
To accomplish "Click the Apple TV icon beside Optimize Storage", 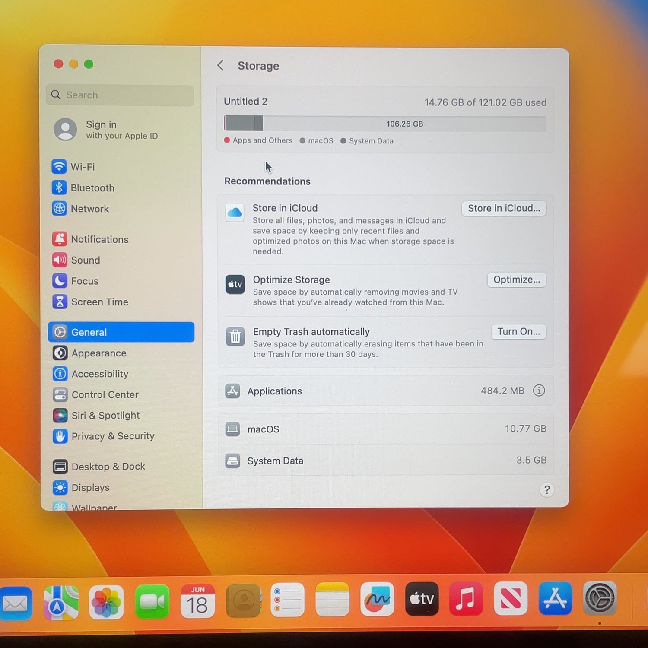I will click(x=235, y=284).
